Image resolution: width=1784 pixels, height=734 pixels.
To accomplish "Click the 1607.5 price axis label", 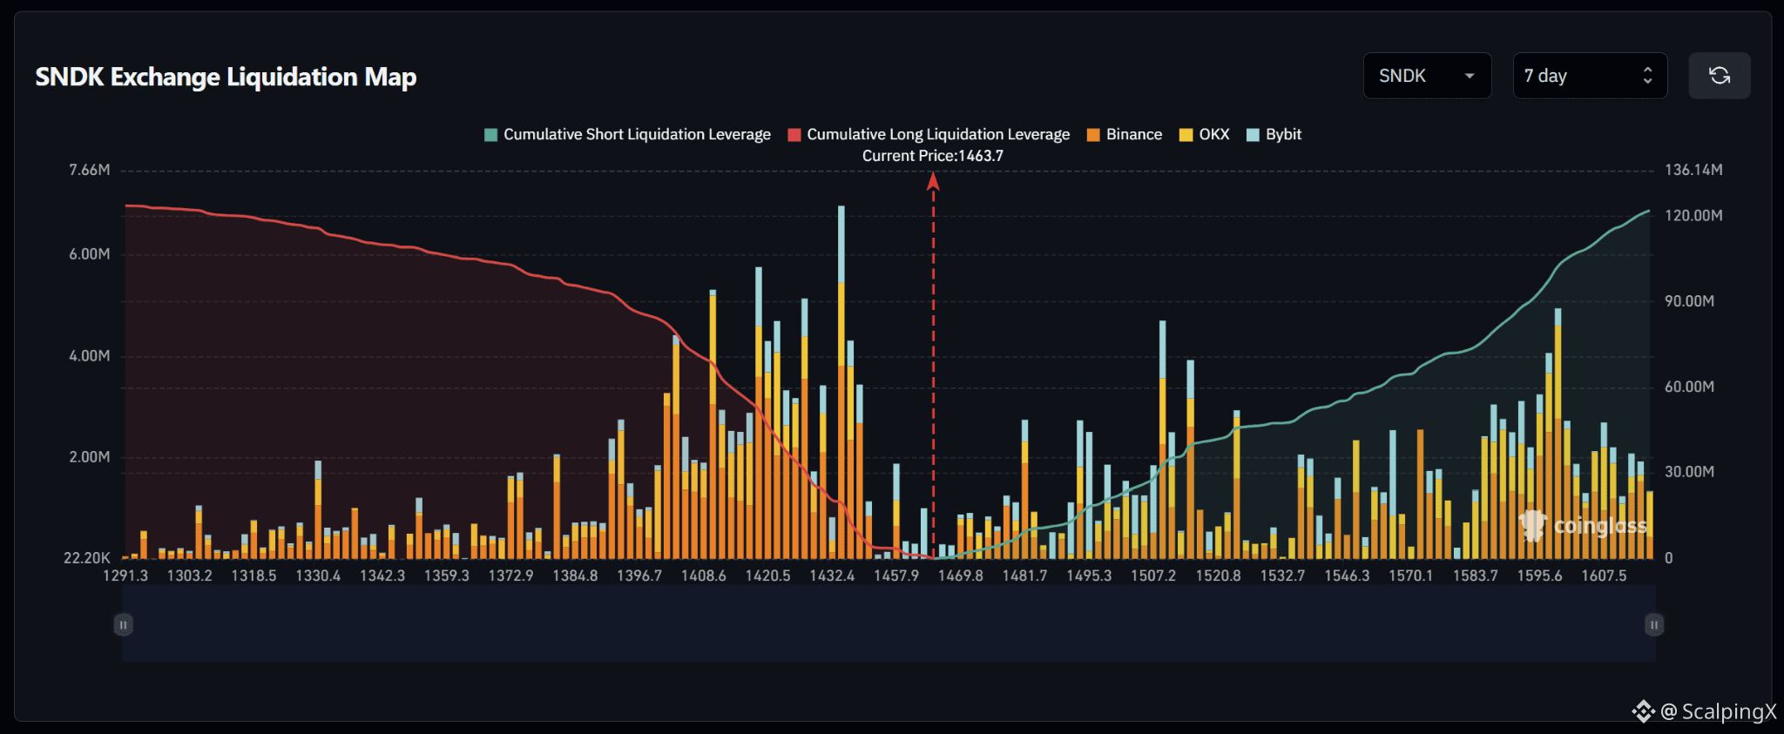I will click(1604, 576).
